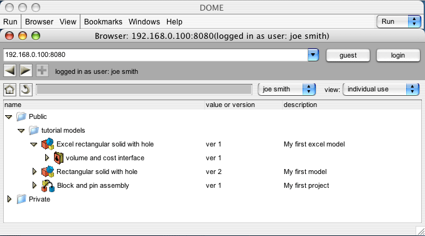Image resolution: width=425 pixels, height=236 pixels.
Task: Click the volume and cost interface icon
Action: pos(58,158)
